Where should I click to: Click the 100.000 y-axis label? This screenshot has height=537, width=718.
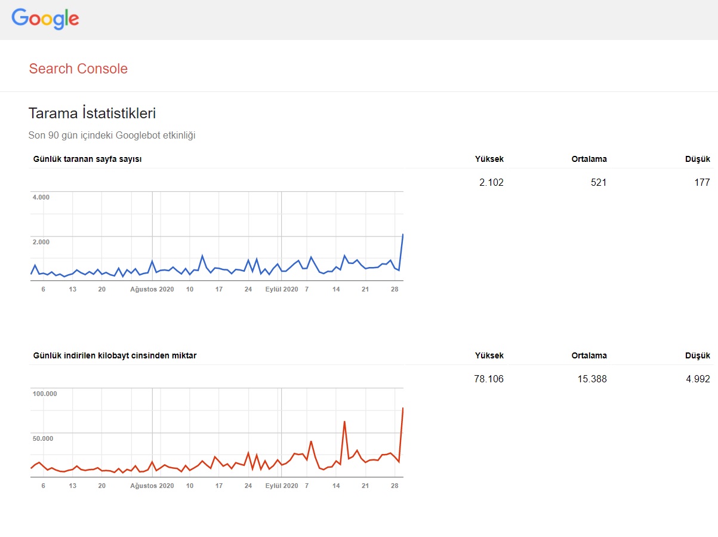click(x=45, y=394)
